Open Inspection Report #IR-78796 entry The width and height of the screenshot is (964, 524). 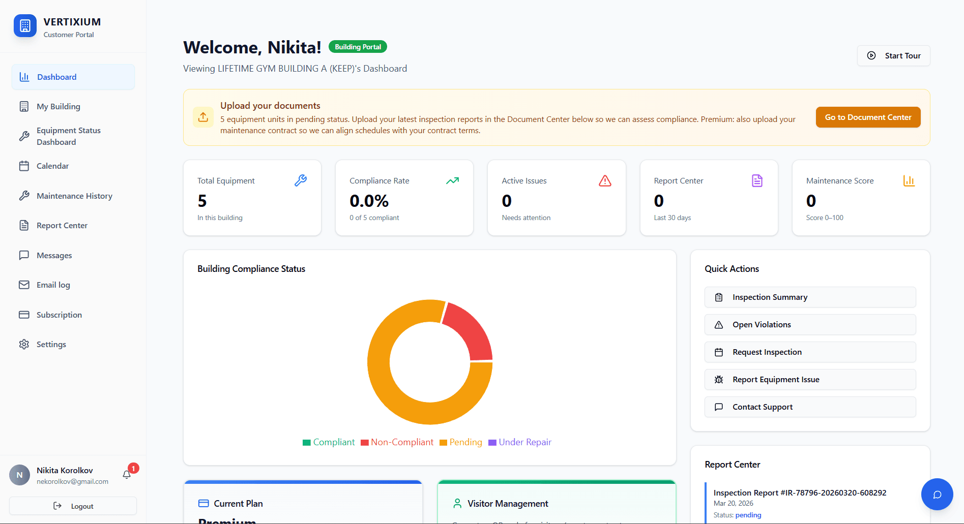click(x=800, y=492)
